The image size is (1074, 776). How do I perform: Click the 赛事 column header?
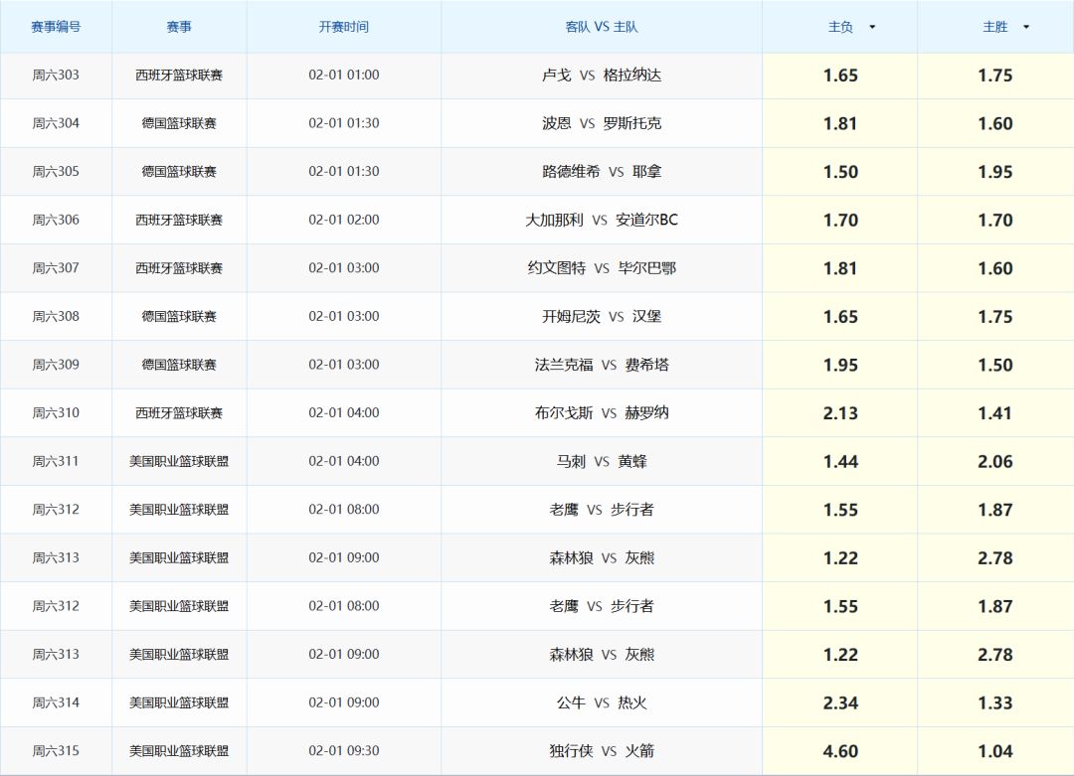179,27
